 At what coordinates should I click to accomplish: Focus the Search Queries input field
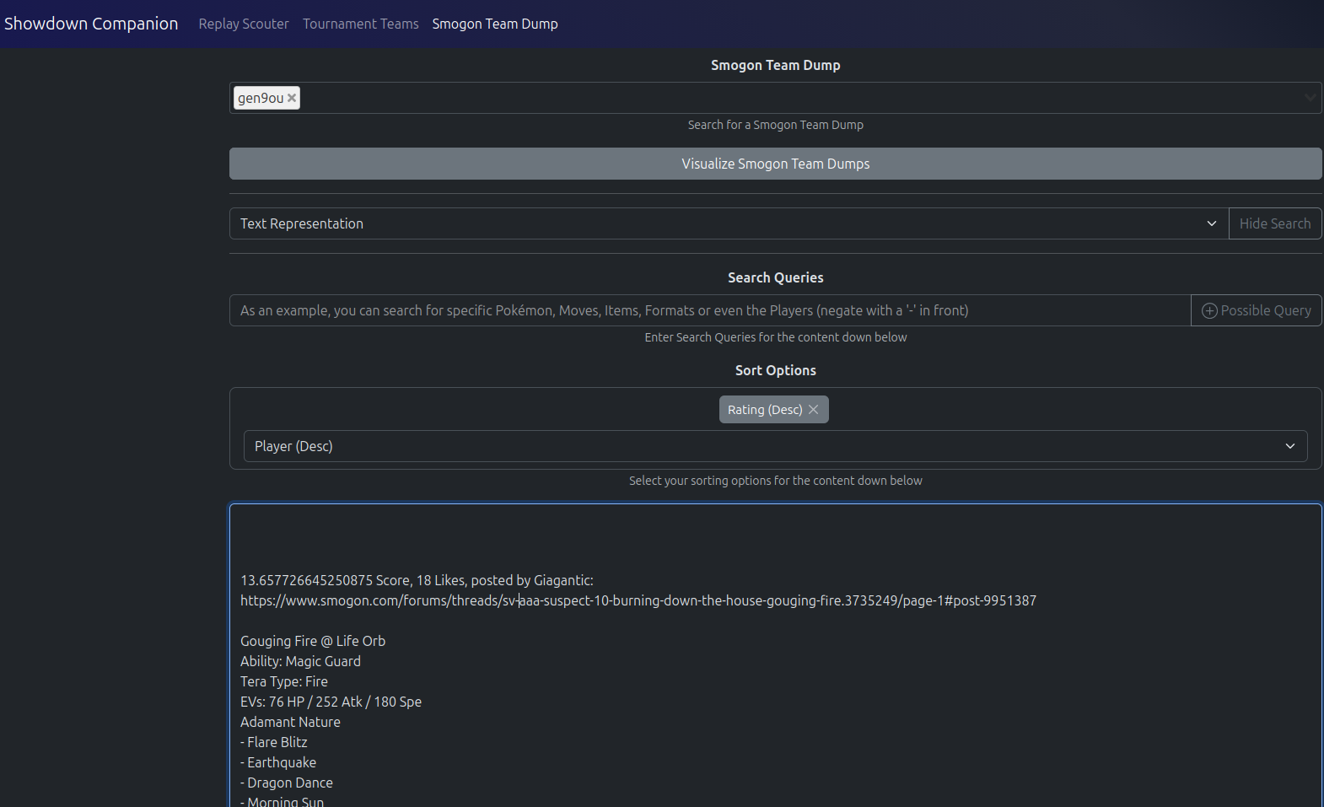tap(708, 310)
